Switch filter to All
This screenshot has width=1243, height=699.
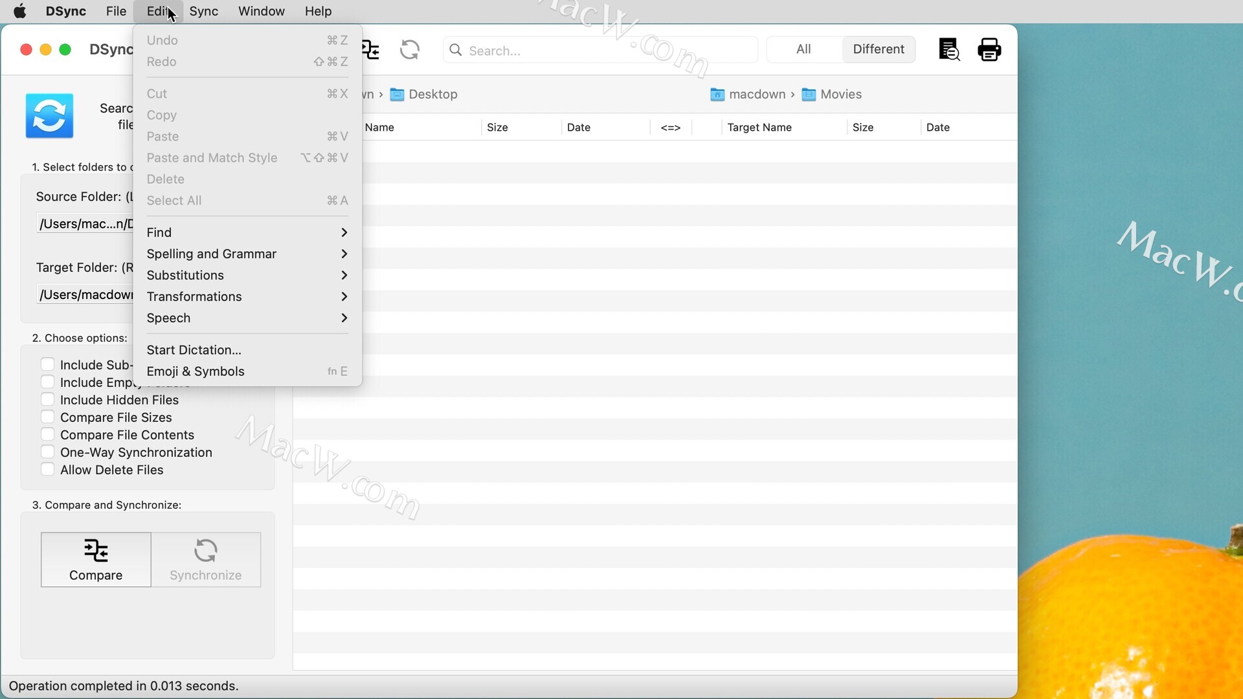(x=803, y=49)
